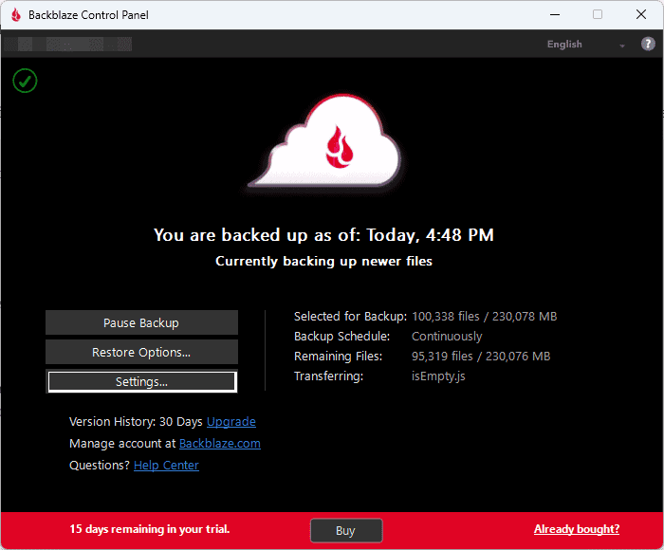Follow the Upgrade version history link

tap(231, 422)
